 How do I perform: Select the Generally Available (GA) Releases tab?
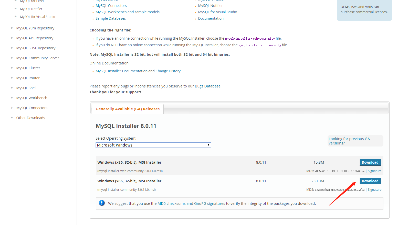(x=128, y=109)
